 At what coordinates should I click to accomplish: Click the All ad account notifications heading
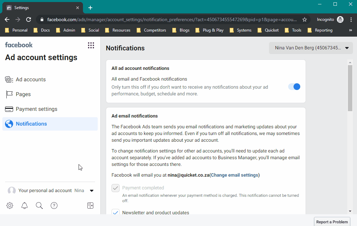pyautogui.click(x=140, y=68)
